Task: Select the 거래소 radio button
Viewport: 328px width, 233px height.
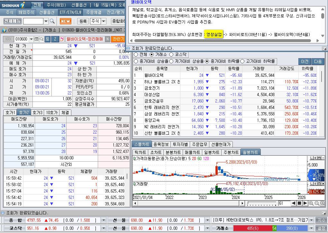Action: [x=152, y=55]
